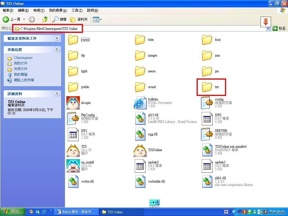Click the TS2 Online taskbar button
The width and height of the screenshot is (288, 216).
coord(121,212)
